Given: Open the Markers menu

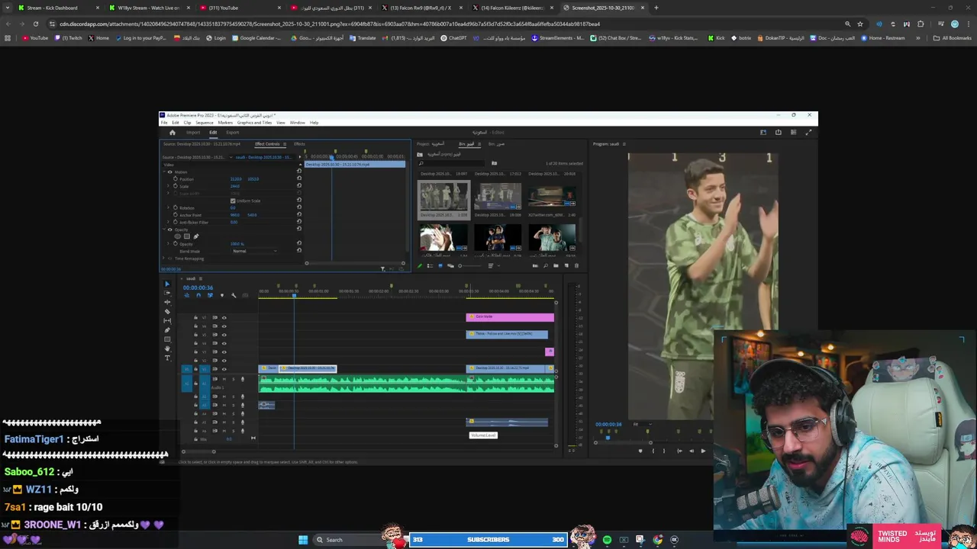Looking at the screenshot, I should (x=225, y=123).
